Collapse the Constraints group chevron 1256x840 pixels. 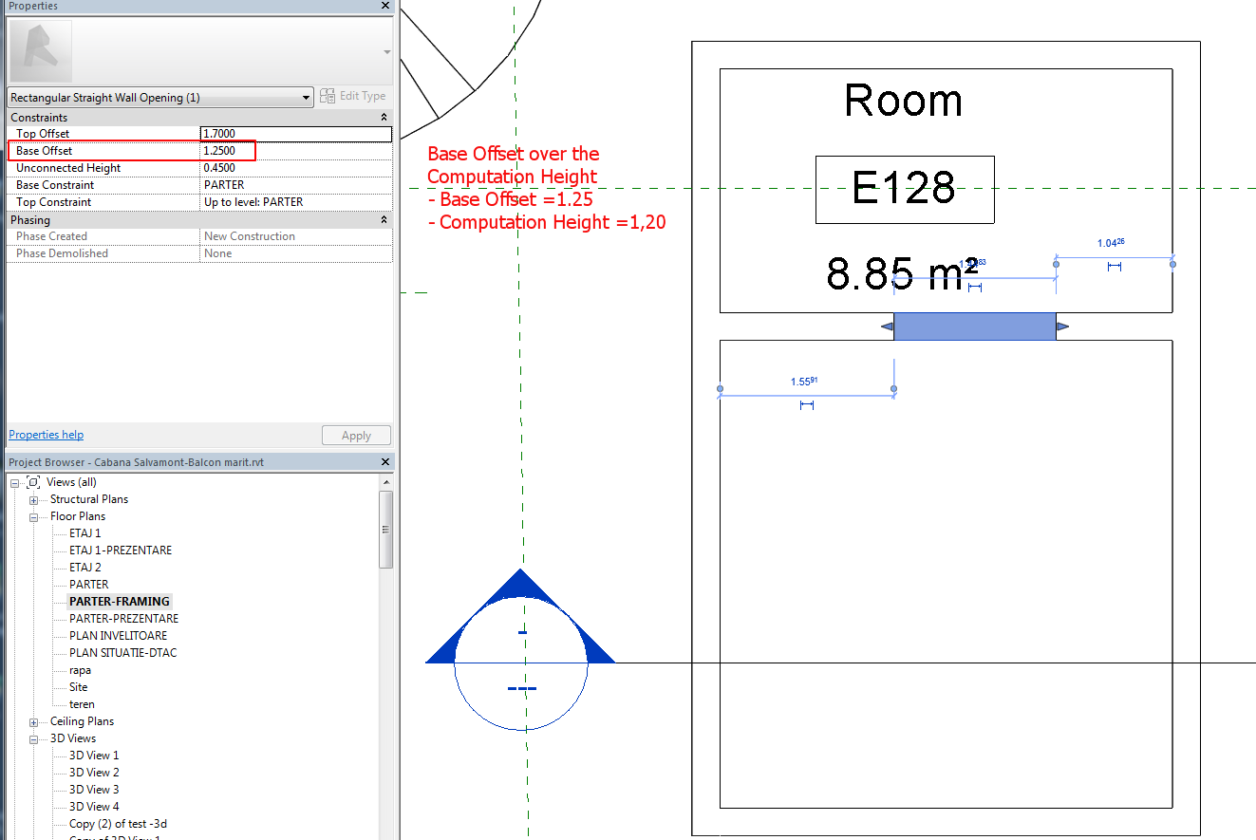(x=384, y=117)
